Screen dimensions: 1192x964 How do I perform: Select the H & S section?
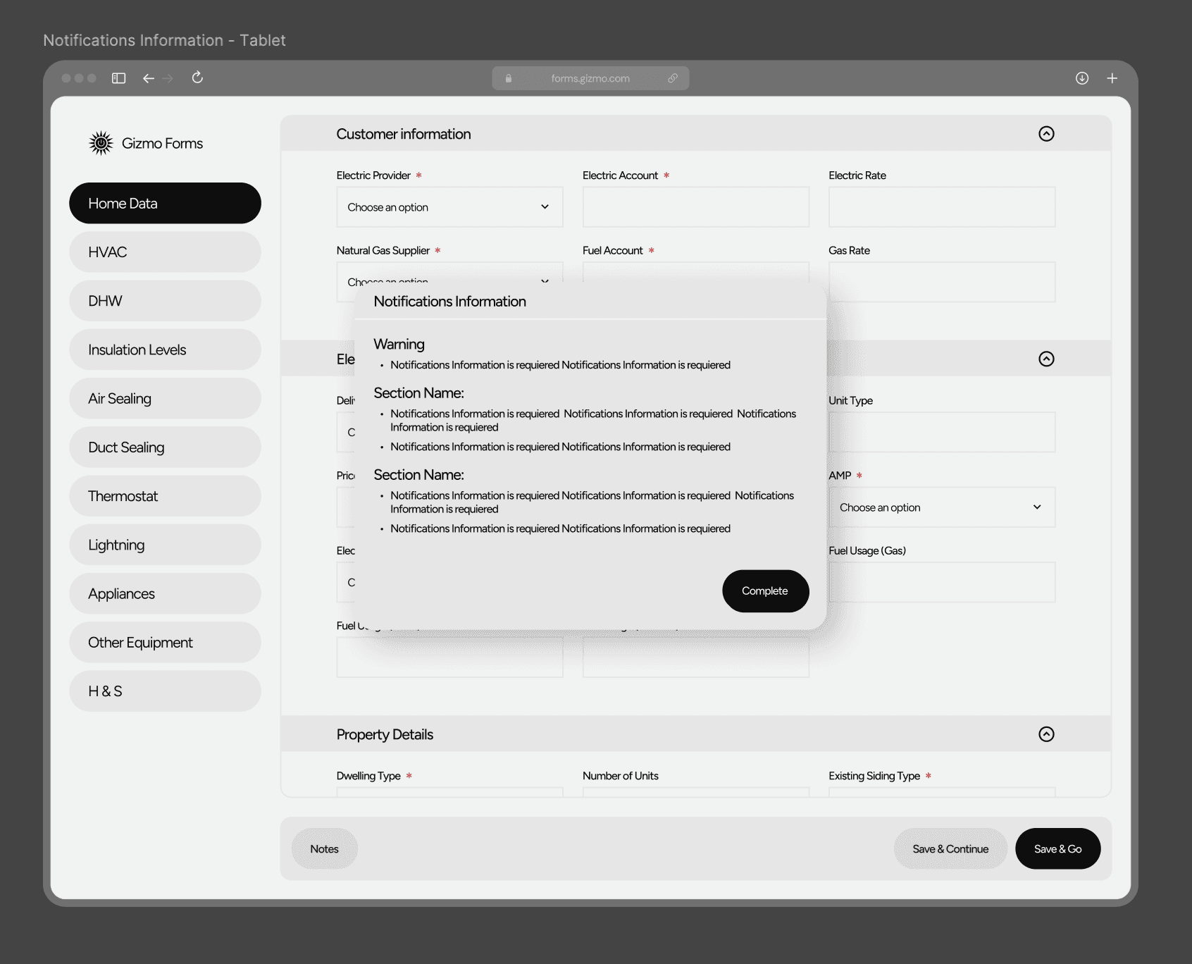pyautogui.click(x=165, y=691)
